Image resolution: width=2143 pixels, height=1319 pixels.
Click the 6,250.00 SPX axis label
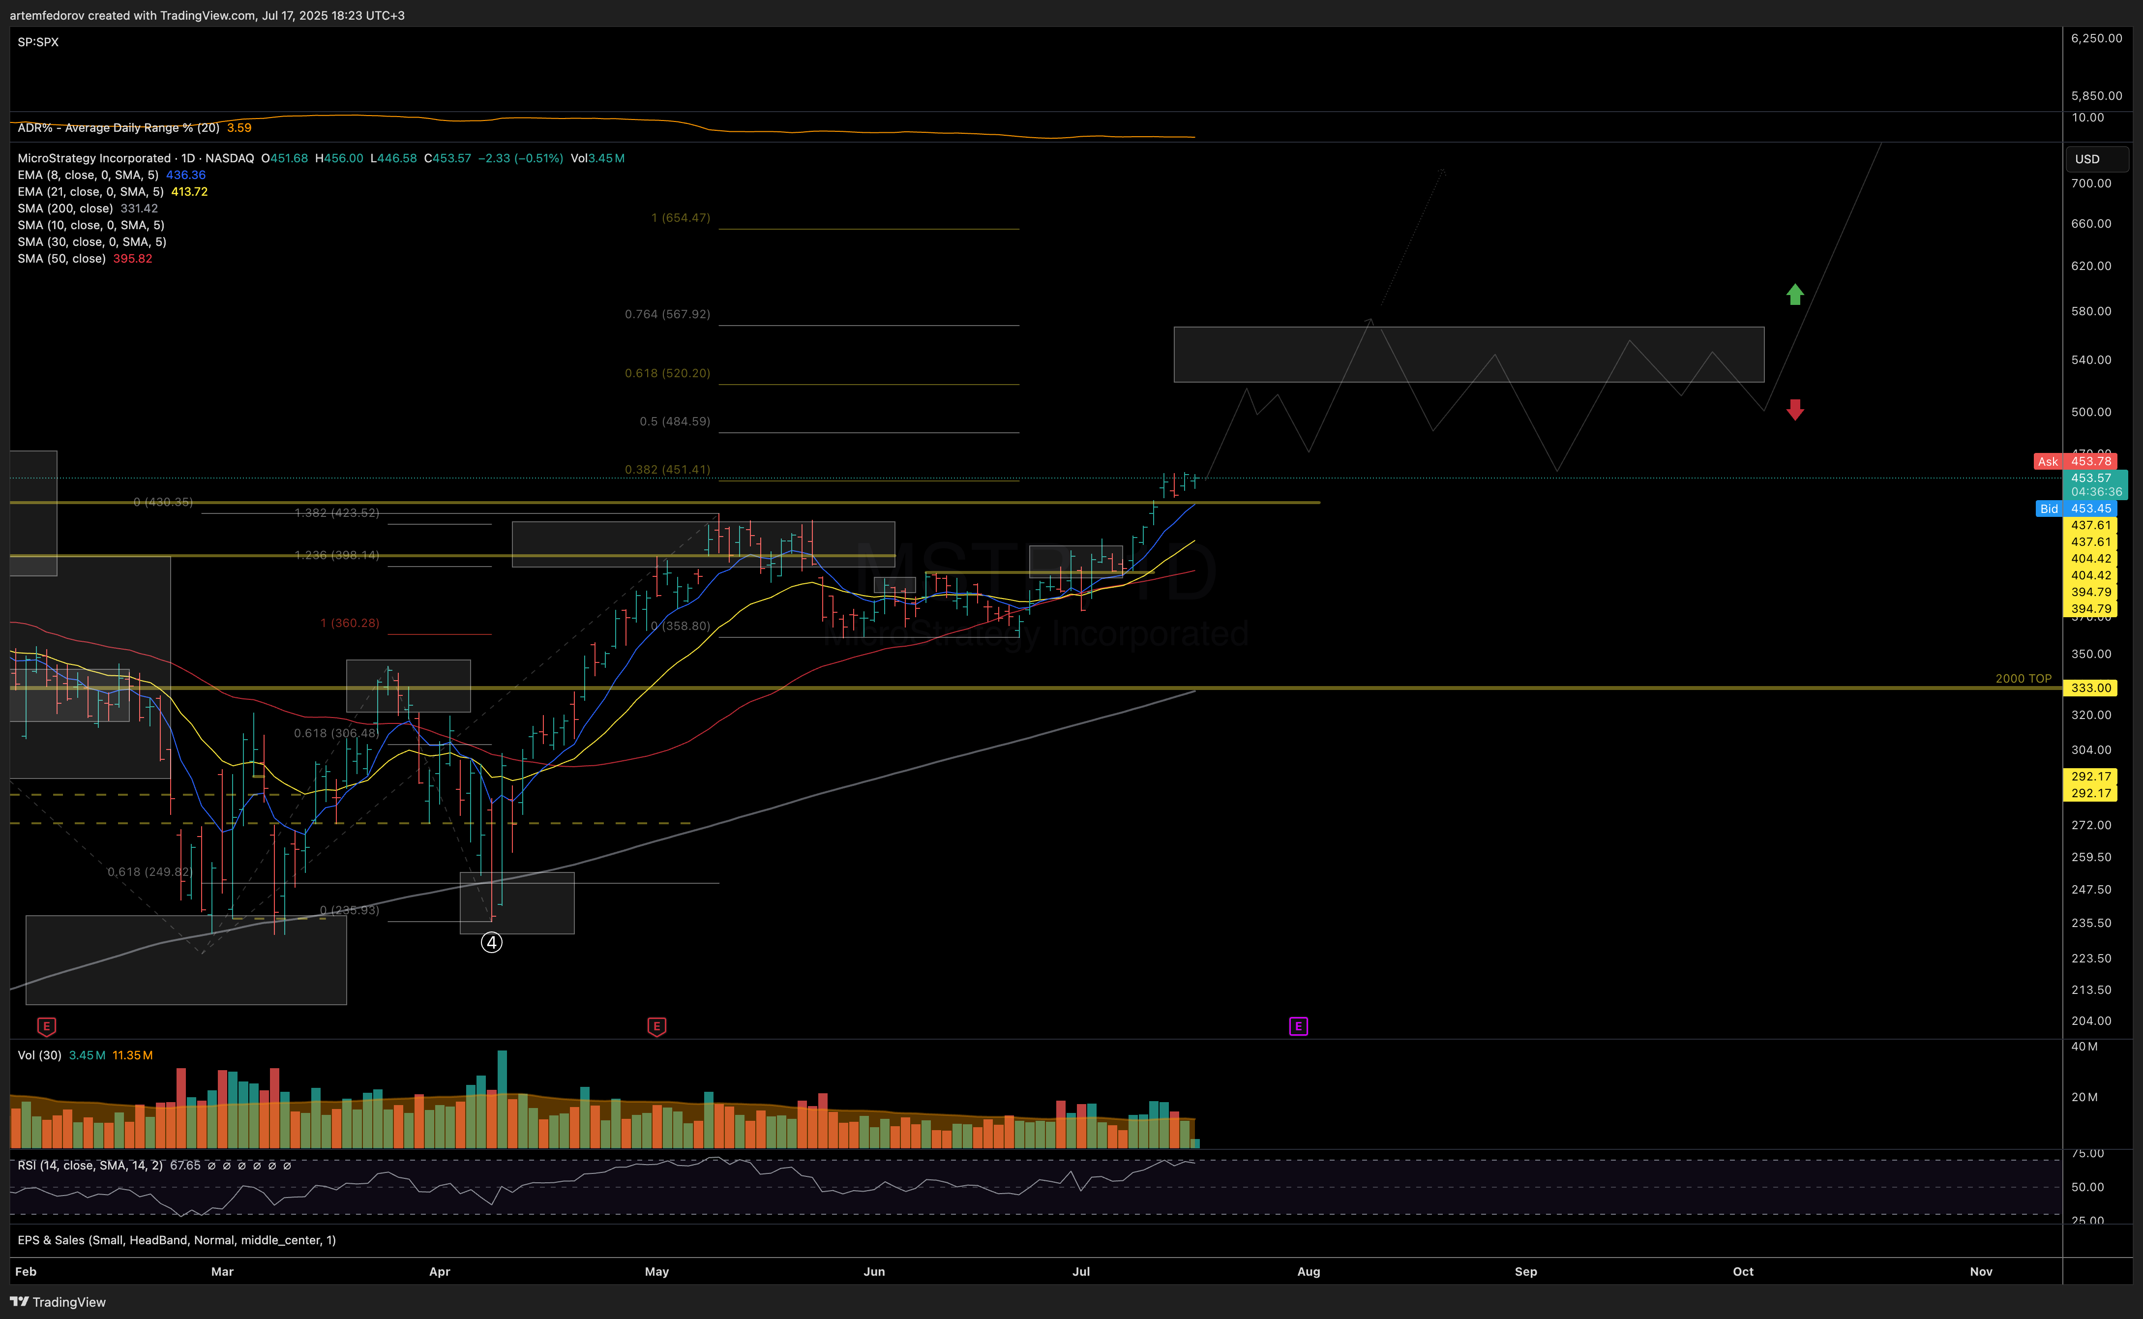point(2096,37)
